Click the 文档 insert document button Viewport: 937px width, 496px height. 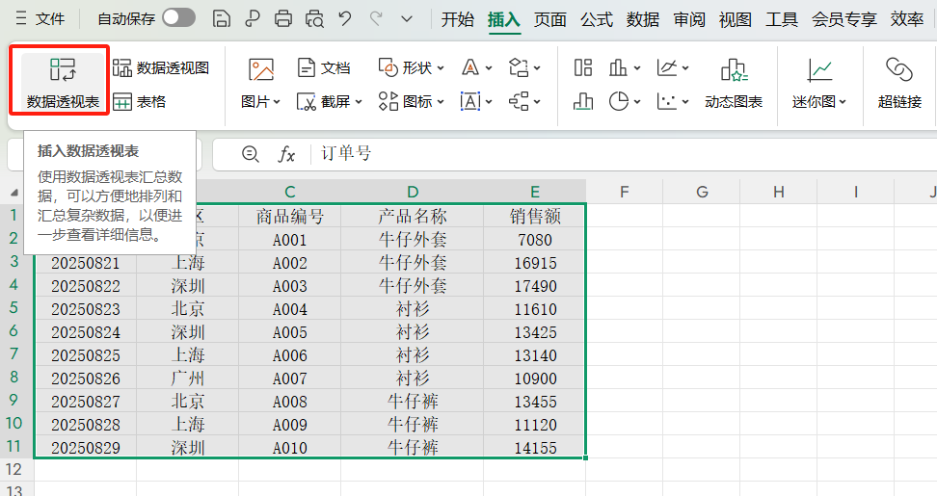click(323, 68)
